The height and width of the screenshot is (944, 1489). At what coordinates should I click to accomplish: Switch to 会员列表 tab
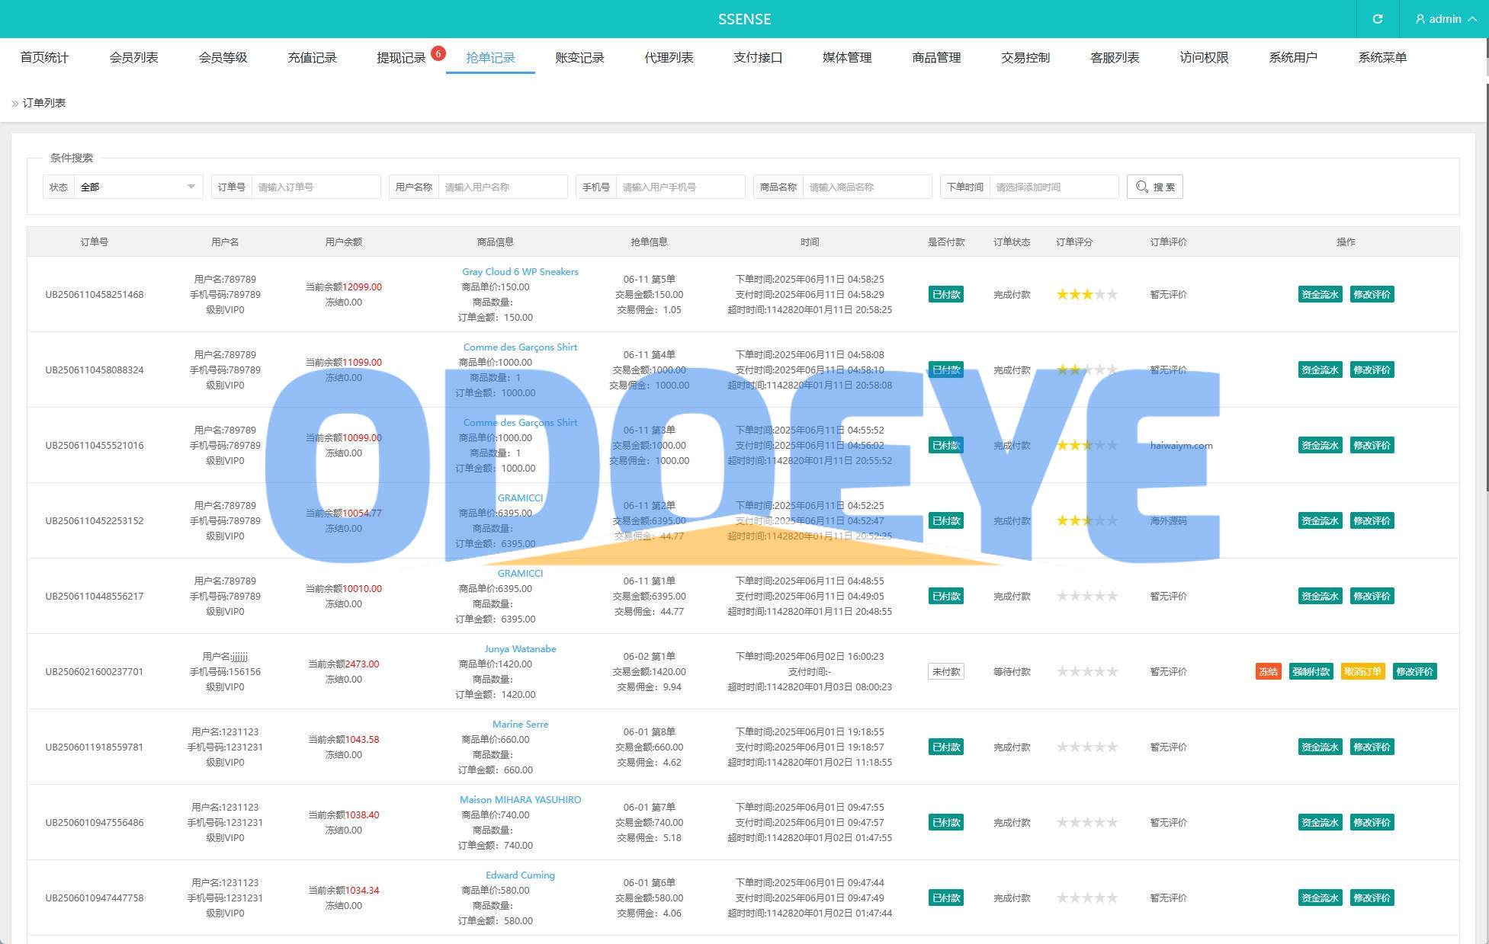point(133,57)
